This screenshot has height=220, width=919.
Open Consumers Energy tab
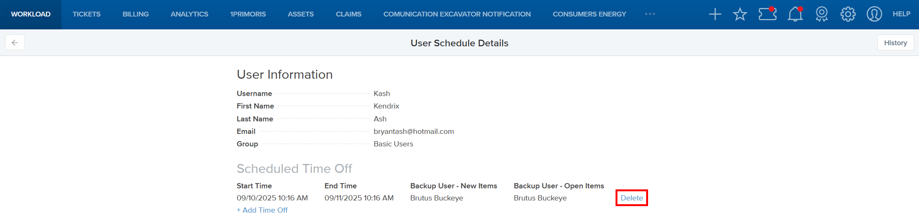(589, 14)
